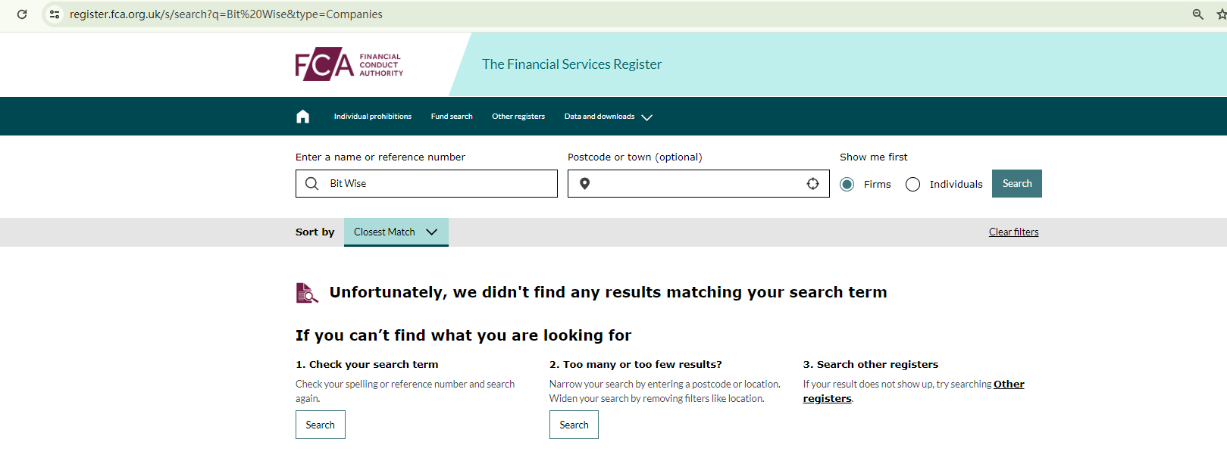Go to home via house icon

coord(303,117)
